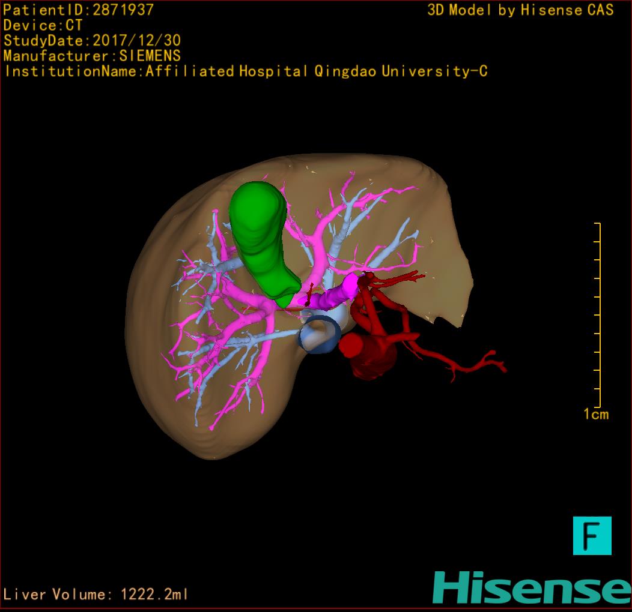Click the Hisense logo
632x612 pixels.
[532, 587]
